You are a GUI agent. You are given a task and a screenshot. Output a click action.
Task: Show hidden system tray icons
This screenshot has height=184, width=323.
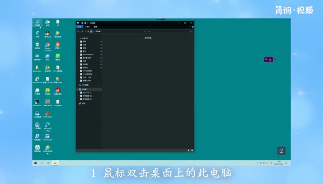pyautogui.click(x=257, y=163)
